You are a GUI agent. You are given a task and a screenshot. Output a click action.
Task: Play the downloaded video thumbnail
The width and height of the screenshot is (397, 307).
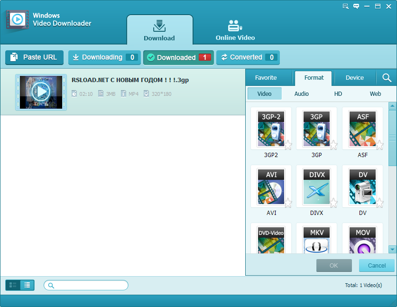pos(41,92)
